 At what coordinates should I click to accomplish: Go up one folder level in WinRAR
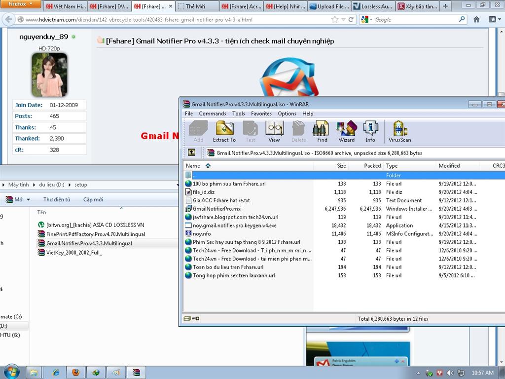coord(192,152)
